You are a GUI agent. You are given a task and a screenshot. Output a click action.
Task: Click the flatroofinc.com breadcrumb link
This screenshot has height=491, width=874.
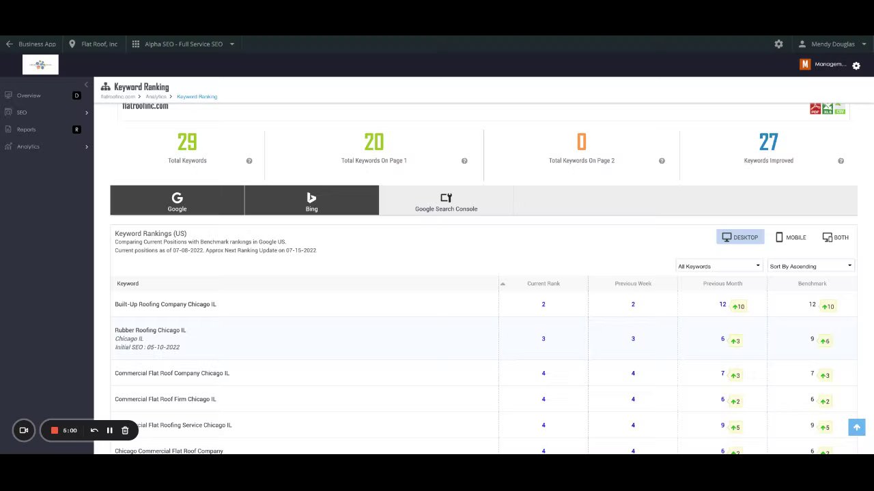coord(117,97)
